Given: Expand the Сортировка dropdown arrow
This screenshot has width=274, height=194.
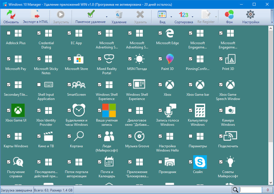Looking at the screenshot, I should [192, 17].
